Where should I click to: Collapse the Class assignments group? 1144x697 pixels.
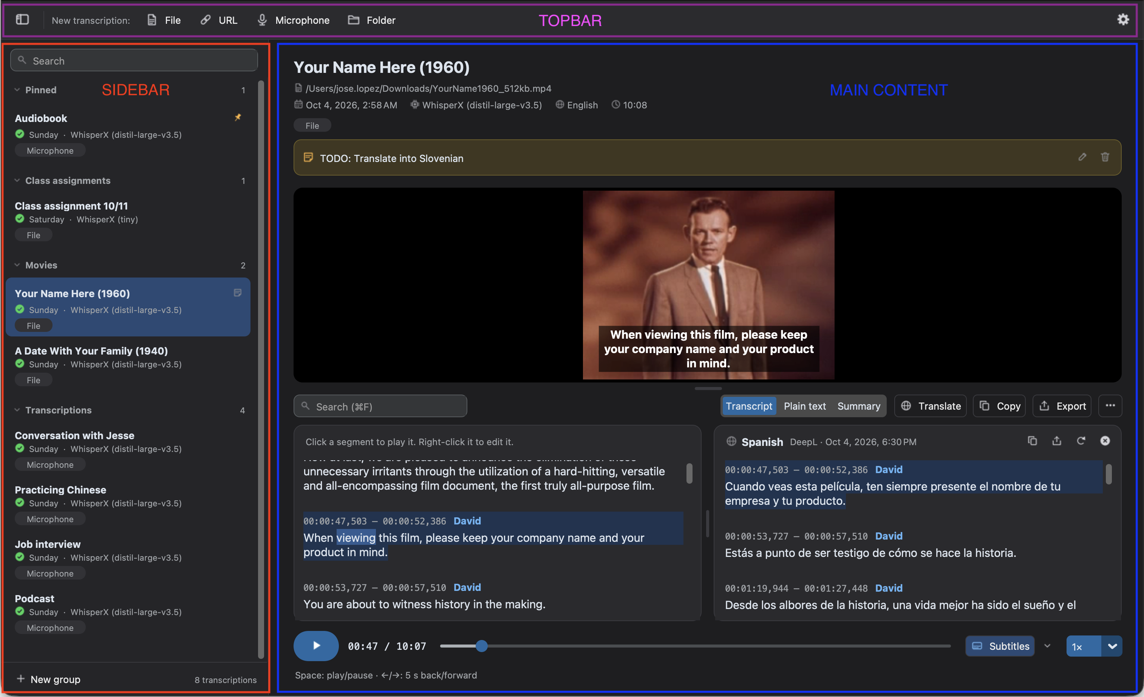(x=17, y=180)
